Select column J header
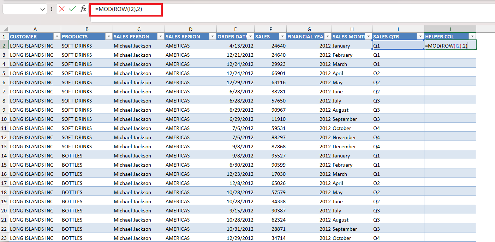 click(450, 29)
